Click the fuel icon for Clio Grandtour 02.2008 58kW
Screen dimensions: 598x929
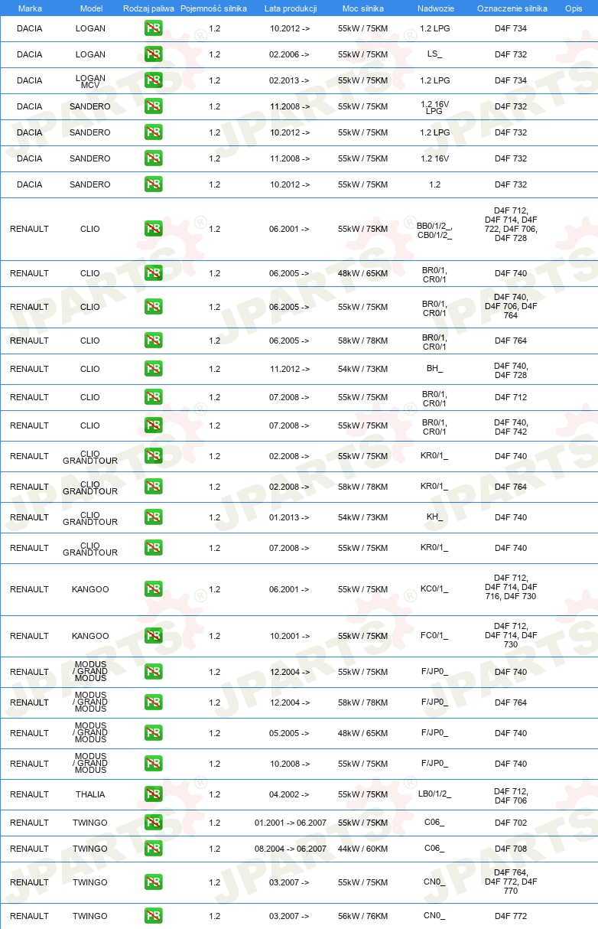(153, 487)
